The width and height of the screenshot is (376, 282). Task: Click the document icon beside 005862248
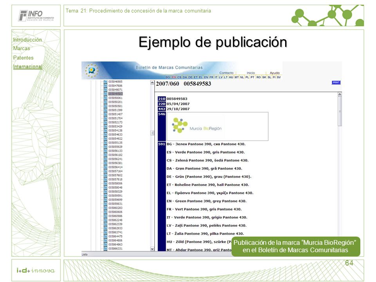tap(105, 220)
